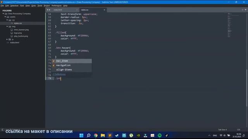This screenshot has height=139, width=248.
Task: Open the Project menu
Action: pos(47,6)
